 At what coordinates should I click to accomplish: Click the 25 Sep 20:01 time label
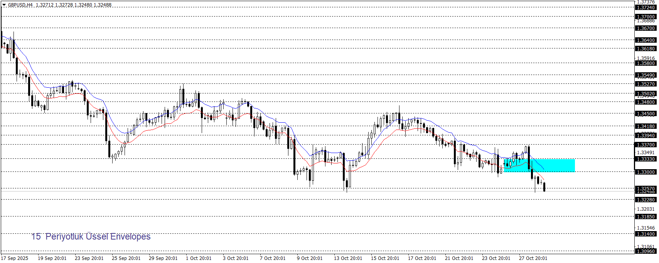tap(126, 258)
